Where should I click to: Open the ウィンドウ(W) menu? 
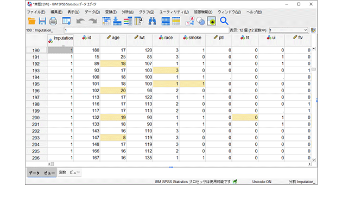click(x=229, y=12)
